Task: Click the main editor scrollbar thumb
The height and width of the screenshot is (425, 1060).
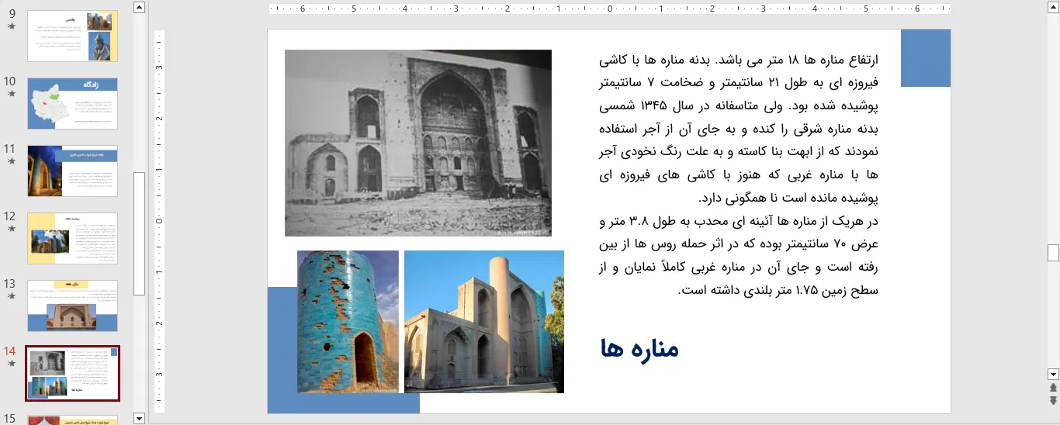Action: click(1053, 253)
